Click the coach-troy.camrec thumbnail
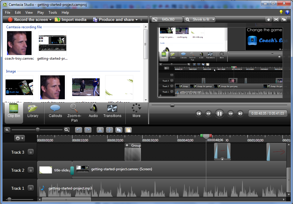293x204 pixels. coord(19,43)
